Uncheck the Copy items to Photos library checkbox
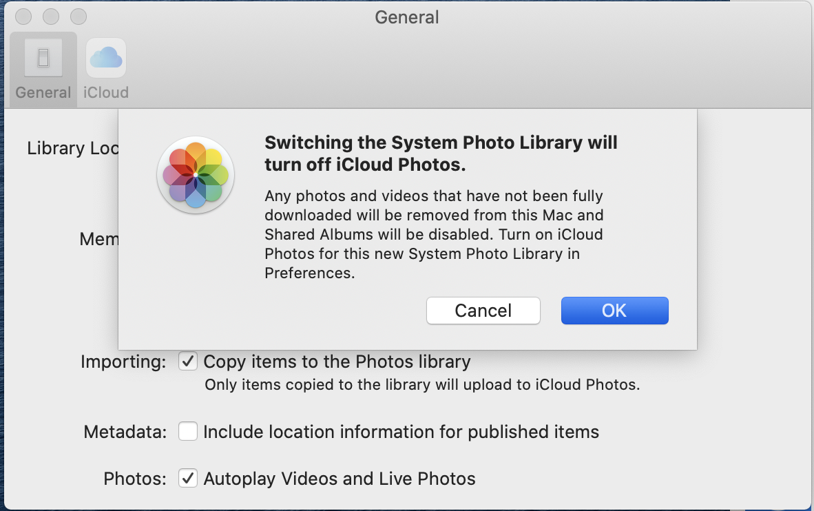The image size is (814, 511). (x=188, y=362)
